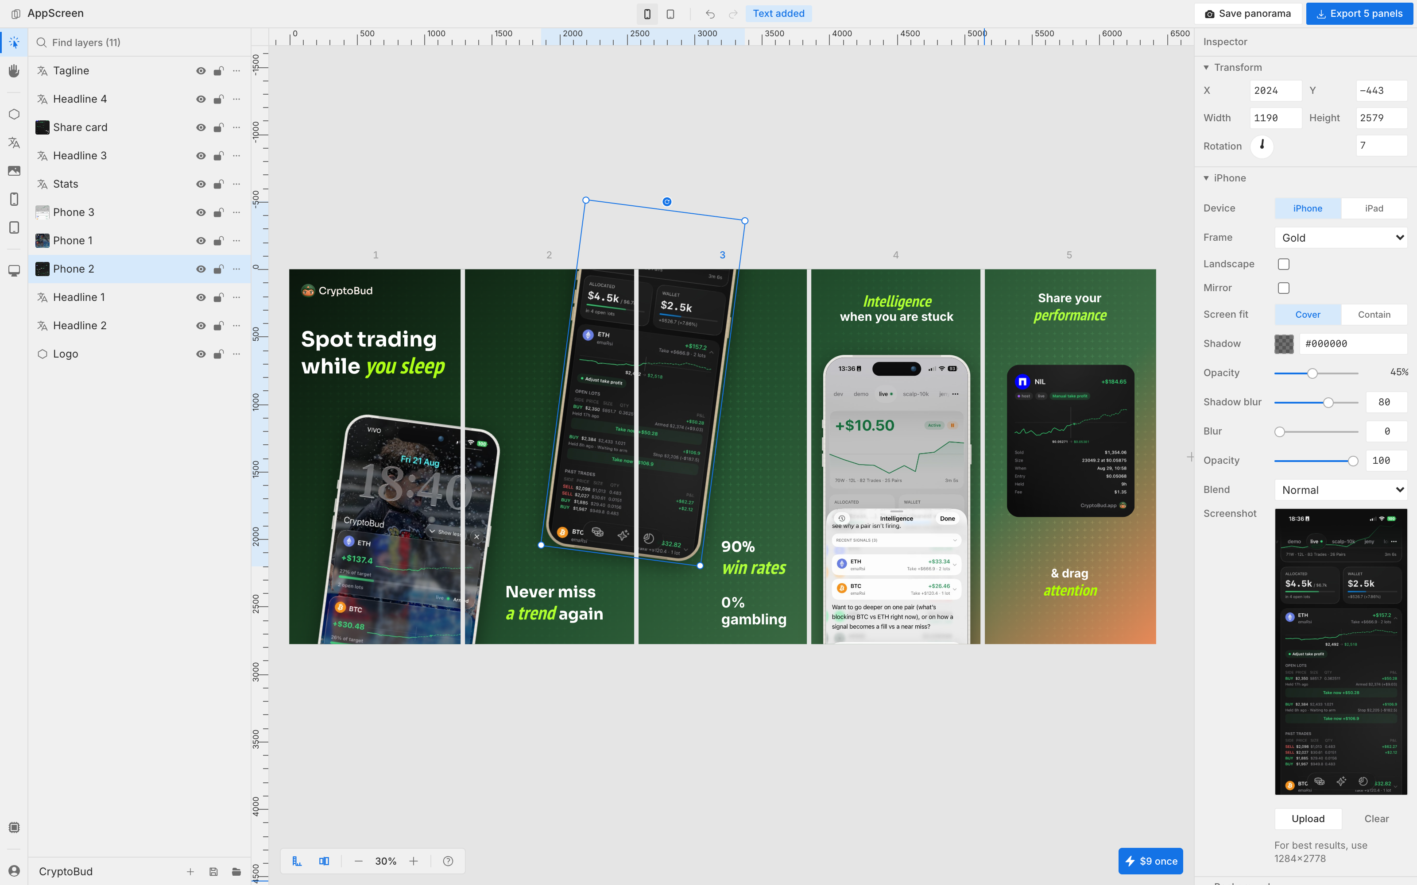The height and width of the screenshot is (885, 1417).
Task: Click Save panorama button
Action: click(x=1248, y=13)
